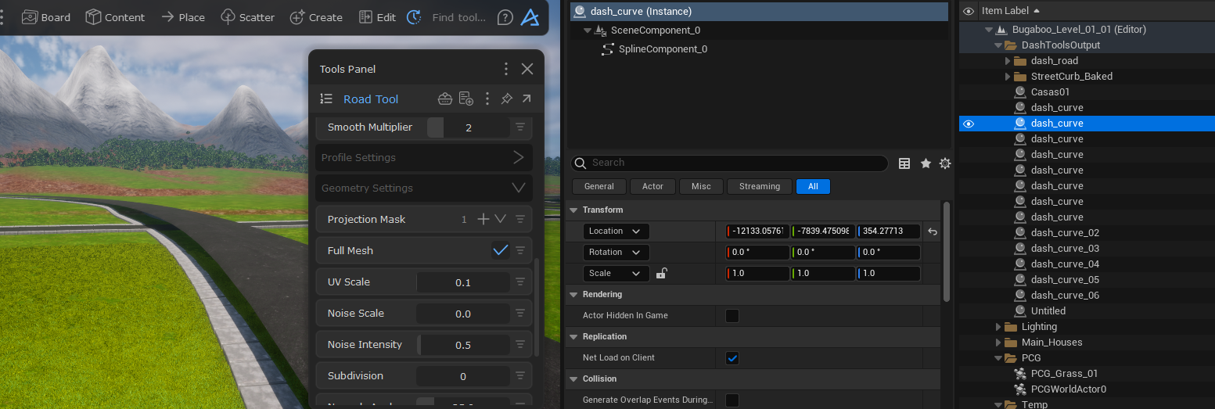The height and width of the screenshot is (409, 1215).
Task: Open the Location type dropdown
Action: tap(616, 231)
